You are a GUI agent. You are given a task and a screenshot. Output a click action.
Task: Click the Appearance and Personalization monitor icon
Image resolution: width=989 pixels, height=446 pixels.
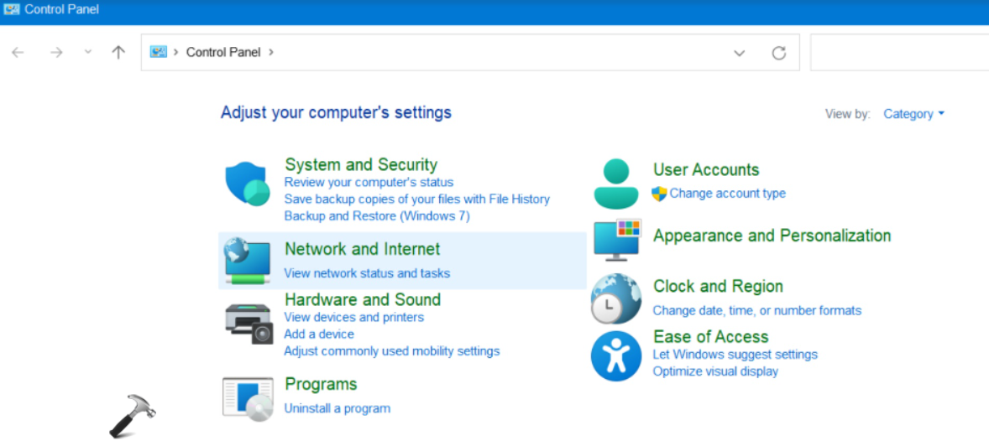617,240
